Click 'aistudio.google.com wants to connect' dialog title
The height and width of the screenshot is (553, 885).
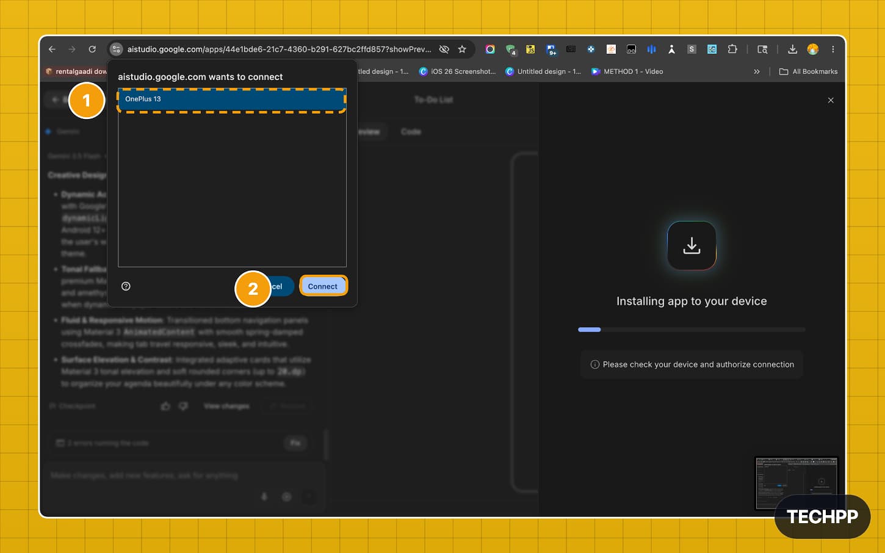tap(200, 77)
